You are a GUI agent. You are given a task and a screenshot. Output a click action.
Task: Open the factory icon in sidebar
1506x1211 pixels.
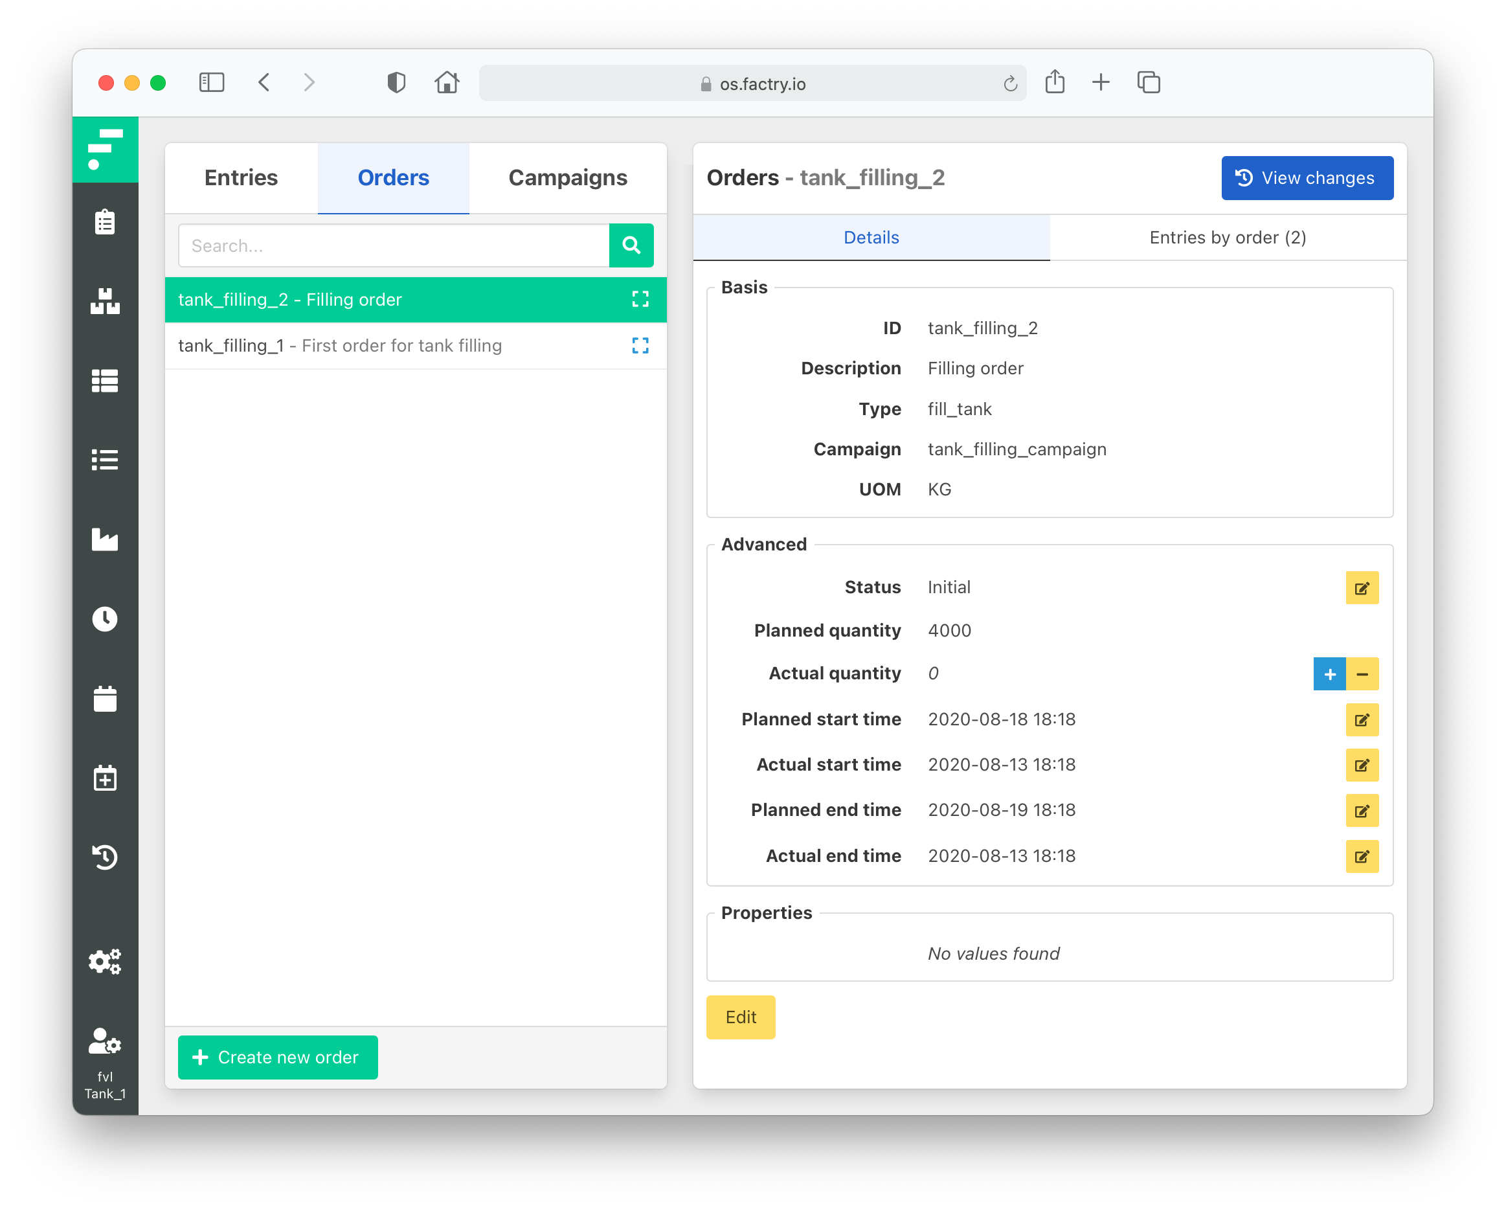tap(105, 539)
